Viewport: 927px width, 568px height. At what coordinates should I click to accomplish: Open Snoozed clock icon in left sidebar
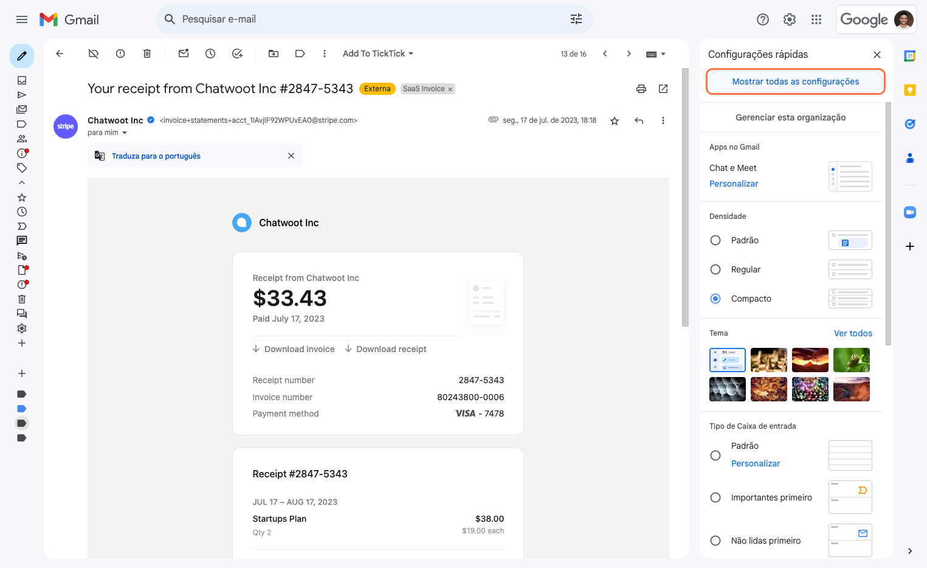(x=22, y=212)
